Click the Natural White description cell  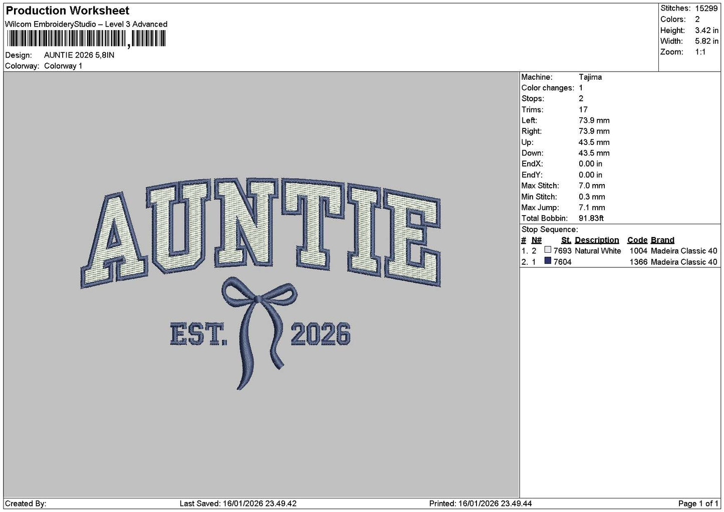coord(598,251)
